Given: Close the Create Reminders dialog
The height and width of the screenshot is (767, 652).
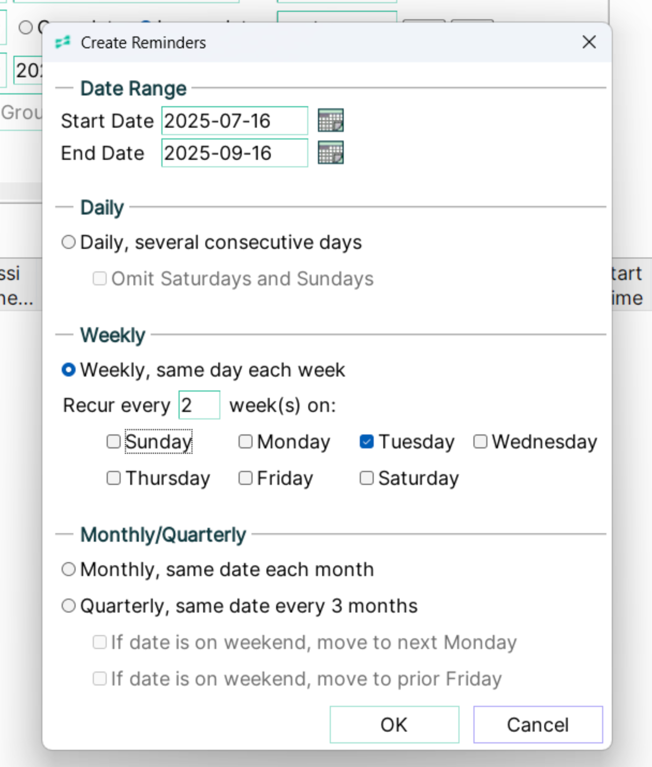Looking at the screenshot, I should tap(589, 42).
